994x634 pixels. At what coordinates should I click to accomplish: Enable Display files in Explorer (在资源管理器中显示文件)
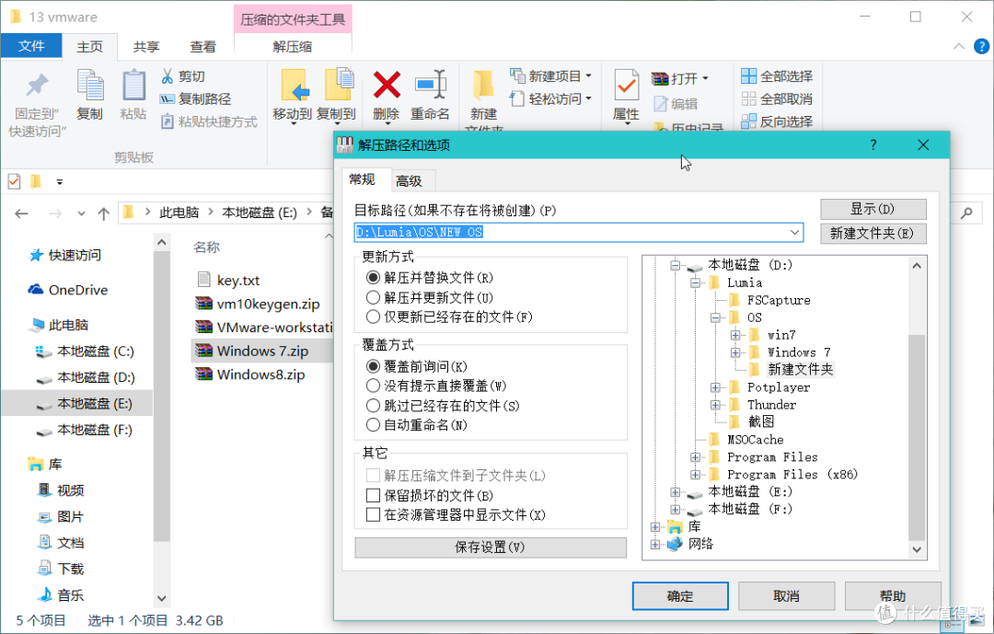pos(456,514)
